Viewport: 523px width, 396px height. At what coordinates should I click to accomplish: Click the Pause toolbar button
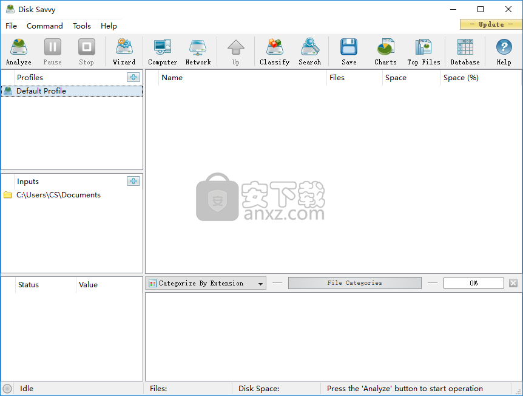click(x=53, y=52)
